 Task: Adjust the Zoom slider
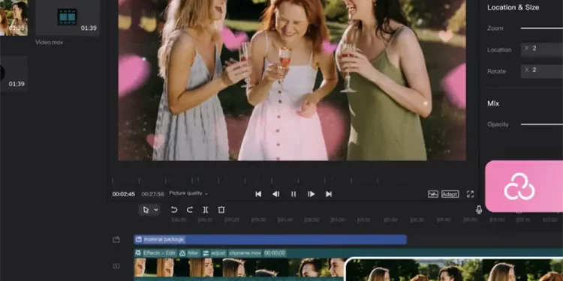pyautogui.click(x=542, y=28)
